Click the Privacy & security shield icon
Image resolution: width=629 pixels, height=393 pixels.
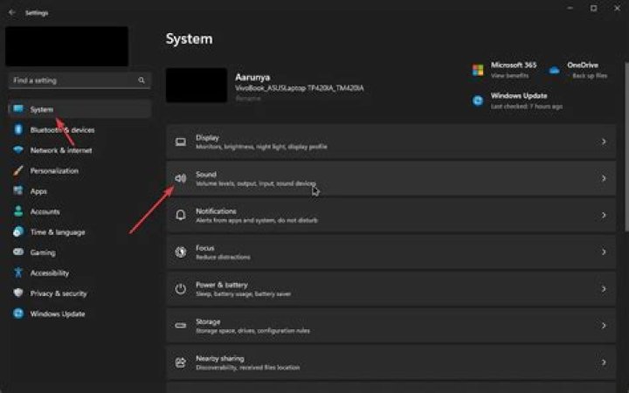(x=18, y=293)
